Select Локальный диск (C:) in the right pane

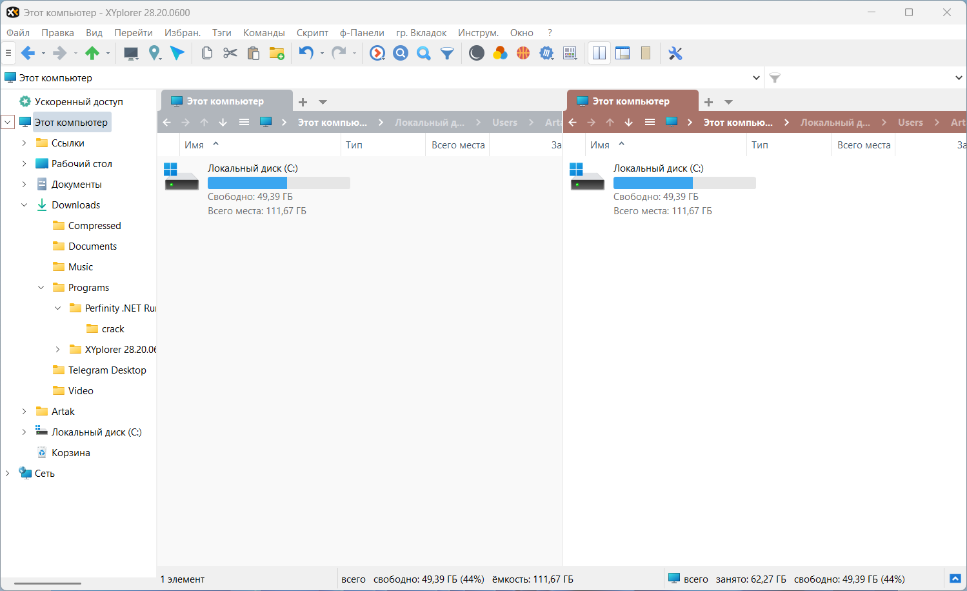pos(658,168)
